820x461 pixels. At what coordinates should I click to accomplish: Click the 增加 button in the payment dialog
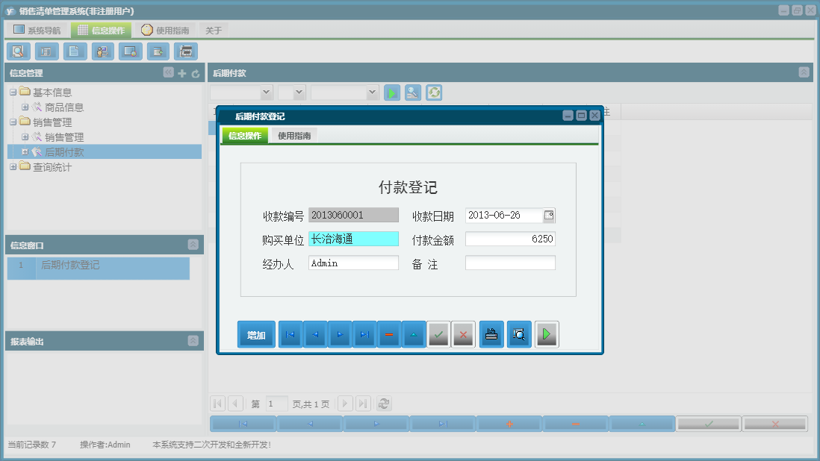(256, 334)
